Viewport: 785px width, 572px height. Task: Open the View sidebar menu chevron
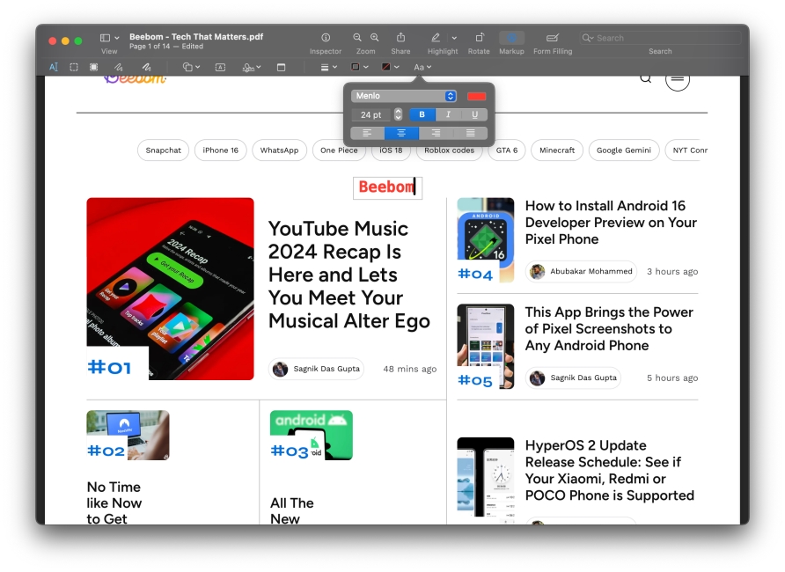(x=117, y=38)
